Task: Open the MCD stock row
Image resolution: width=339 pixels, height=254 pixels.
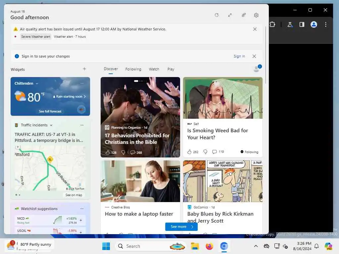Action: [50, 220]
